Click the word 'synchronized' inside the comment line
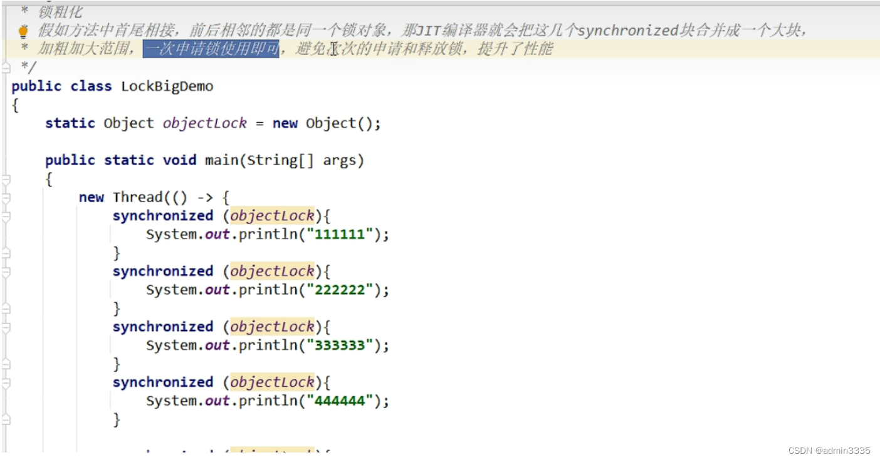 [629, 30]
